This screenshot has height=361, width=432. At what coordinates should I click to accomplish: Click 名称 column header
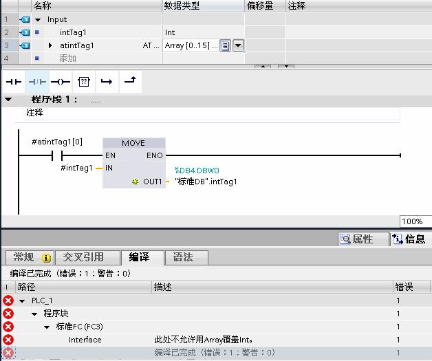96,6
